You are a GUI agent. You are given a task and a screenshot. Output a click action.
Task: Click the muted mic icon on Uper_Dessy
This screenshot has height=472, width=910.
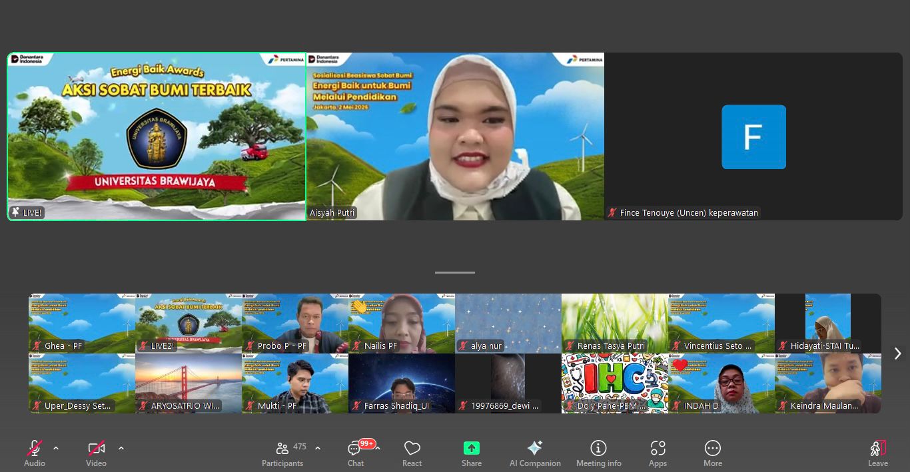(37, 406)
